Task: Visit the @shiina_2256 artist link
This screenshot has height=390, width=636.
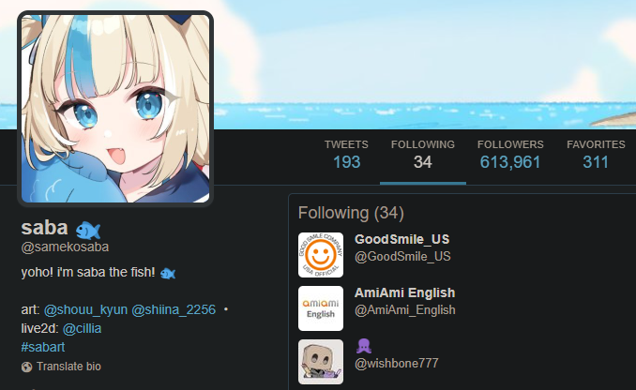Action: [x=174, y=309]
